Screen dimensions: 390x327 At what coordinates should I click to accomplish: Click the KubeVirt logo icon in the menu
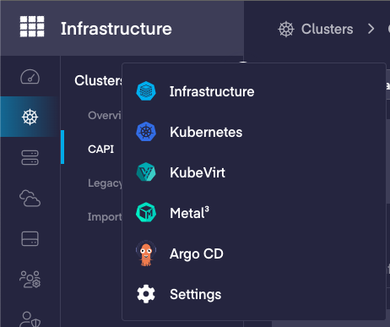point(146,172)
